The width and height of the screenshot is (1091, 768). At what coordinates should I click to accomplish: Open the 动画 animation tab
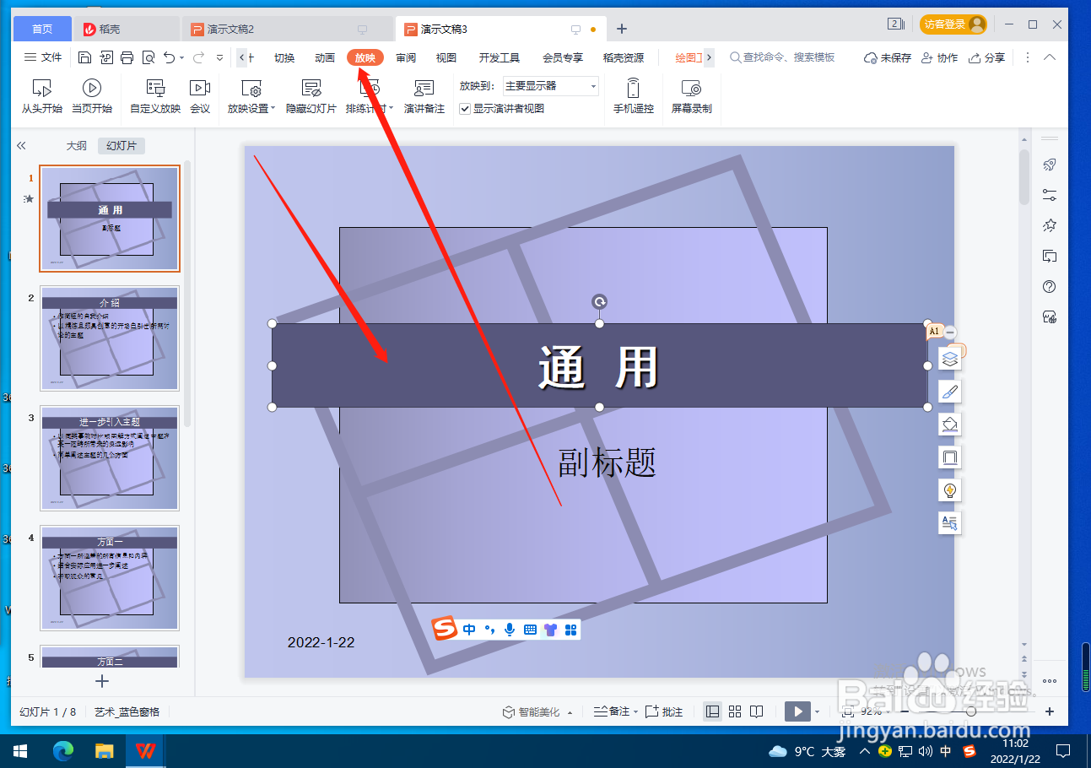325,57
